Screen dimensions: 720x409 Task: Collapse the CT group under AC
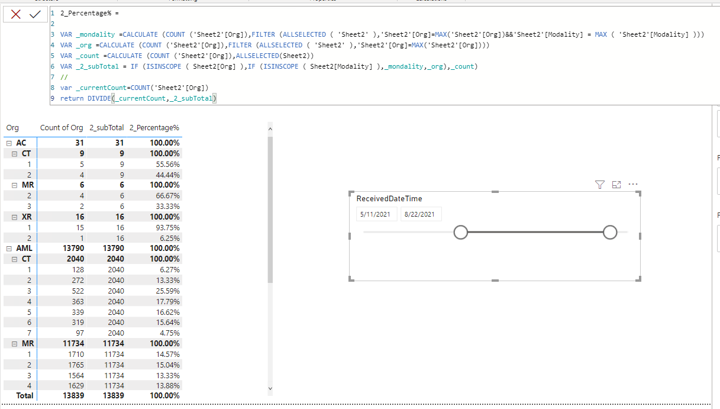click(15, 153)
